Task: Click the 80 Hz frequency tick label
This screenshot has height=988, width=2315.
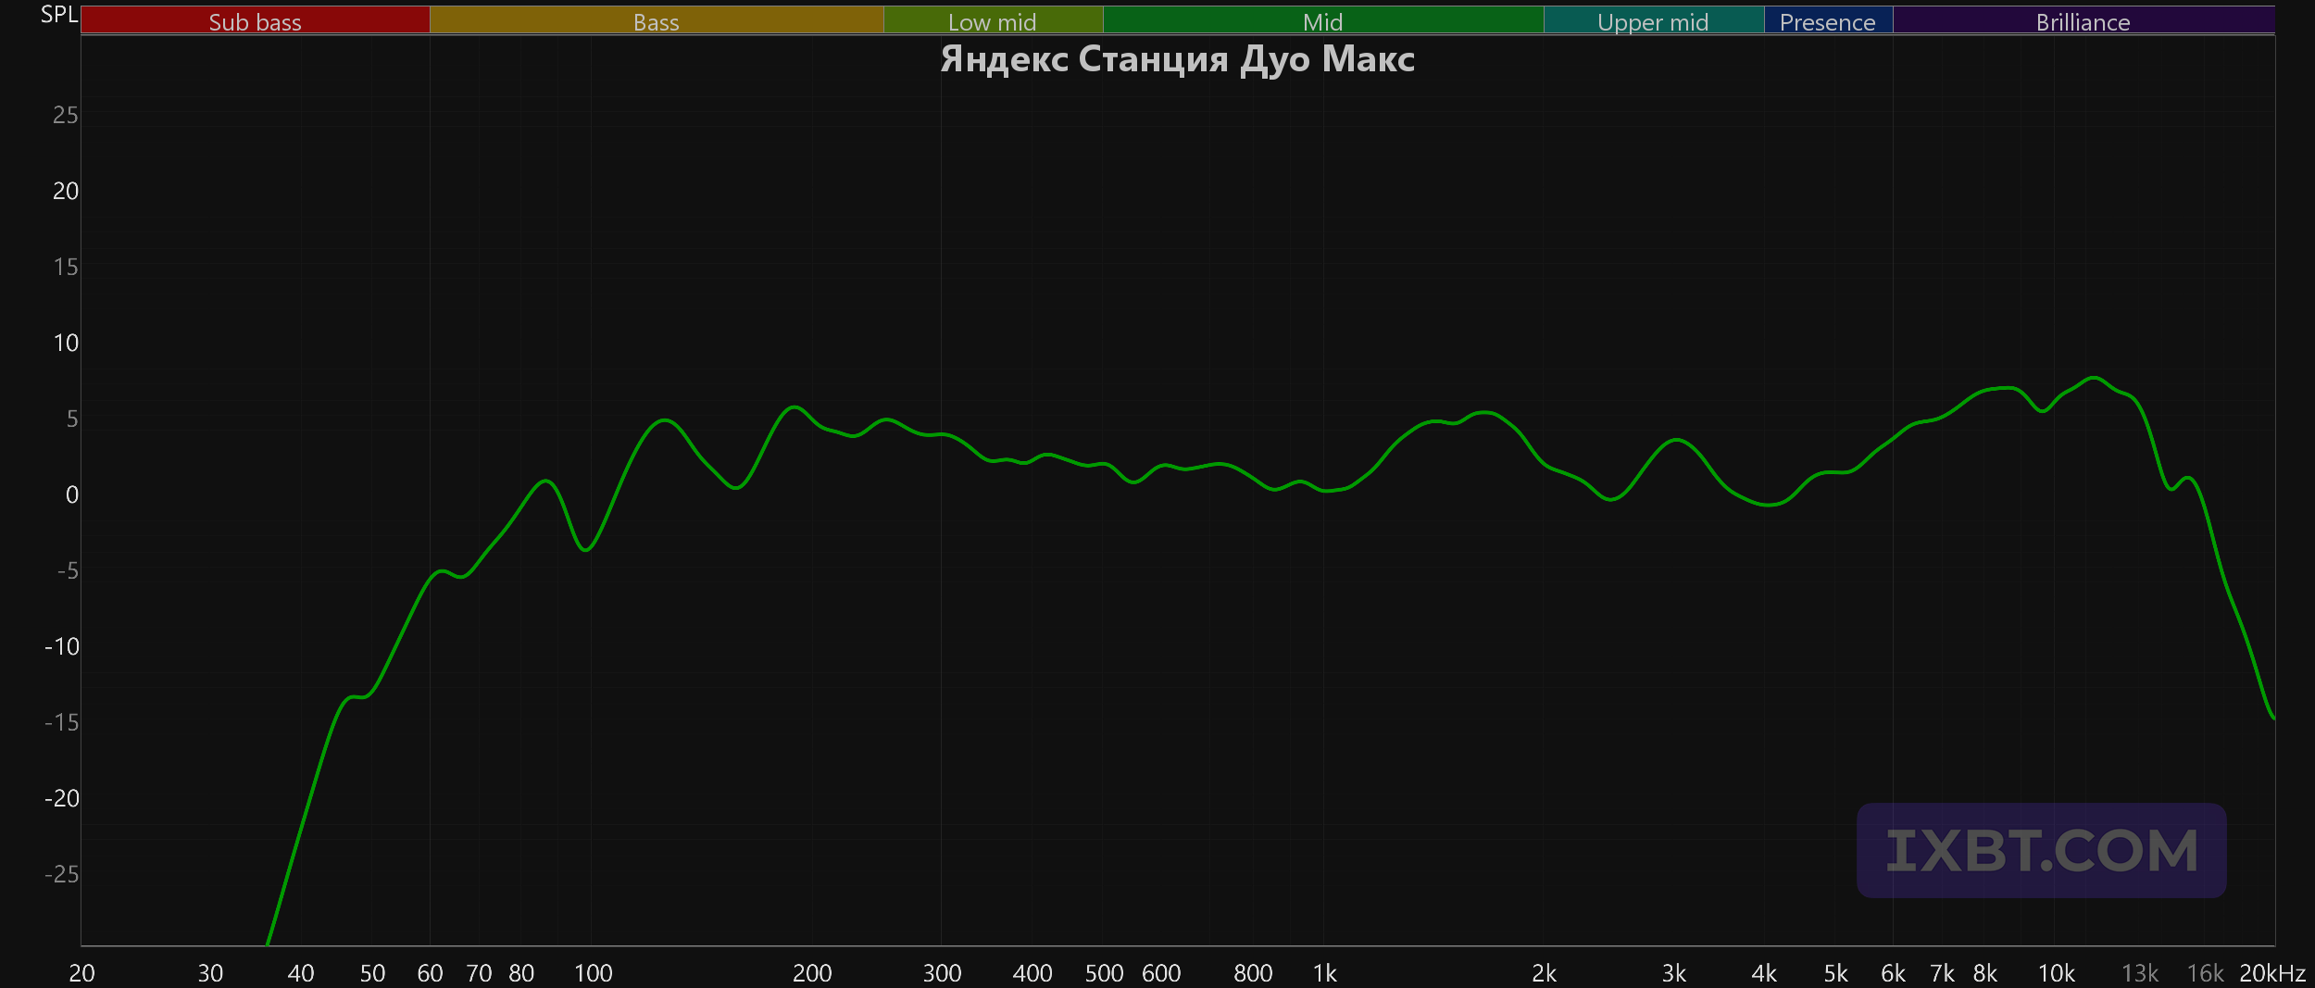Action: 521,973
